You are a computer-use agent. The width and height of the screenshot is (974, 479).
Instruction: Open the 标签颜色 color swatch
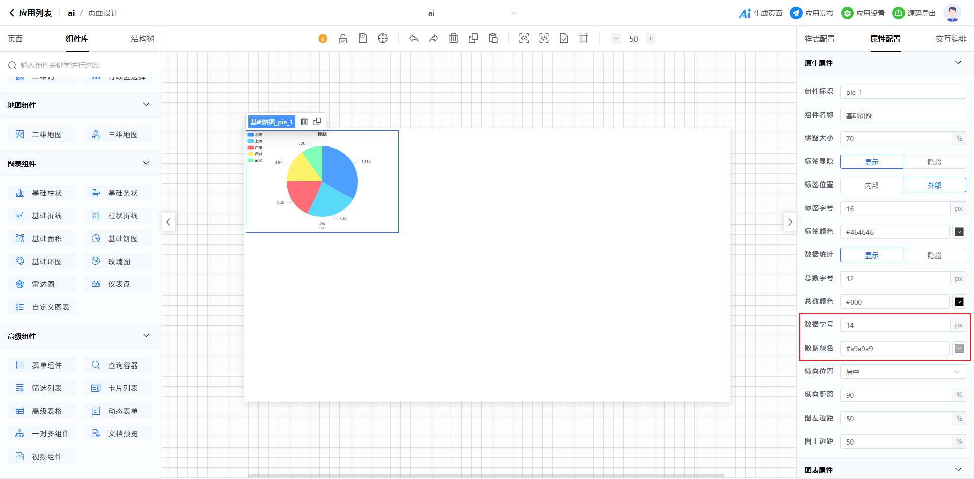tap(959, 232)
